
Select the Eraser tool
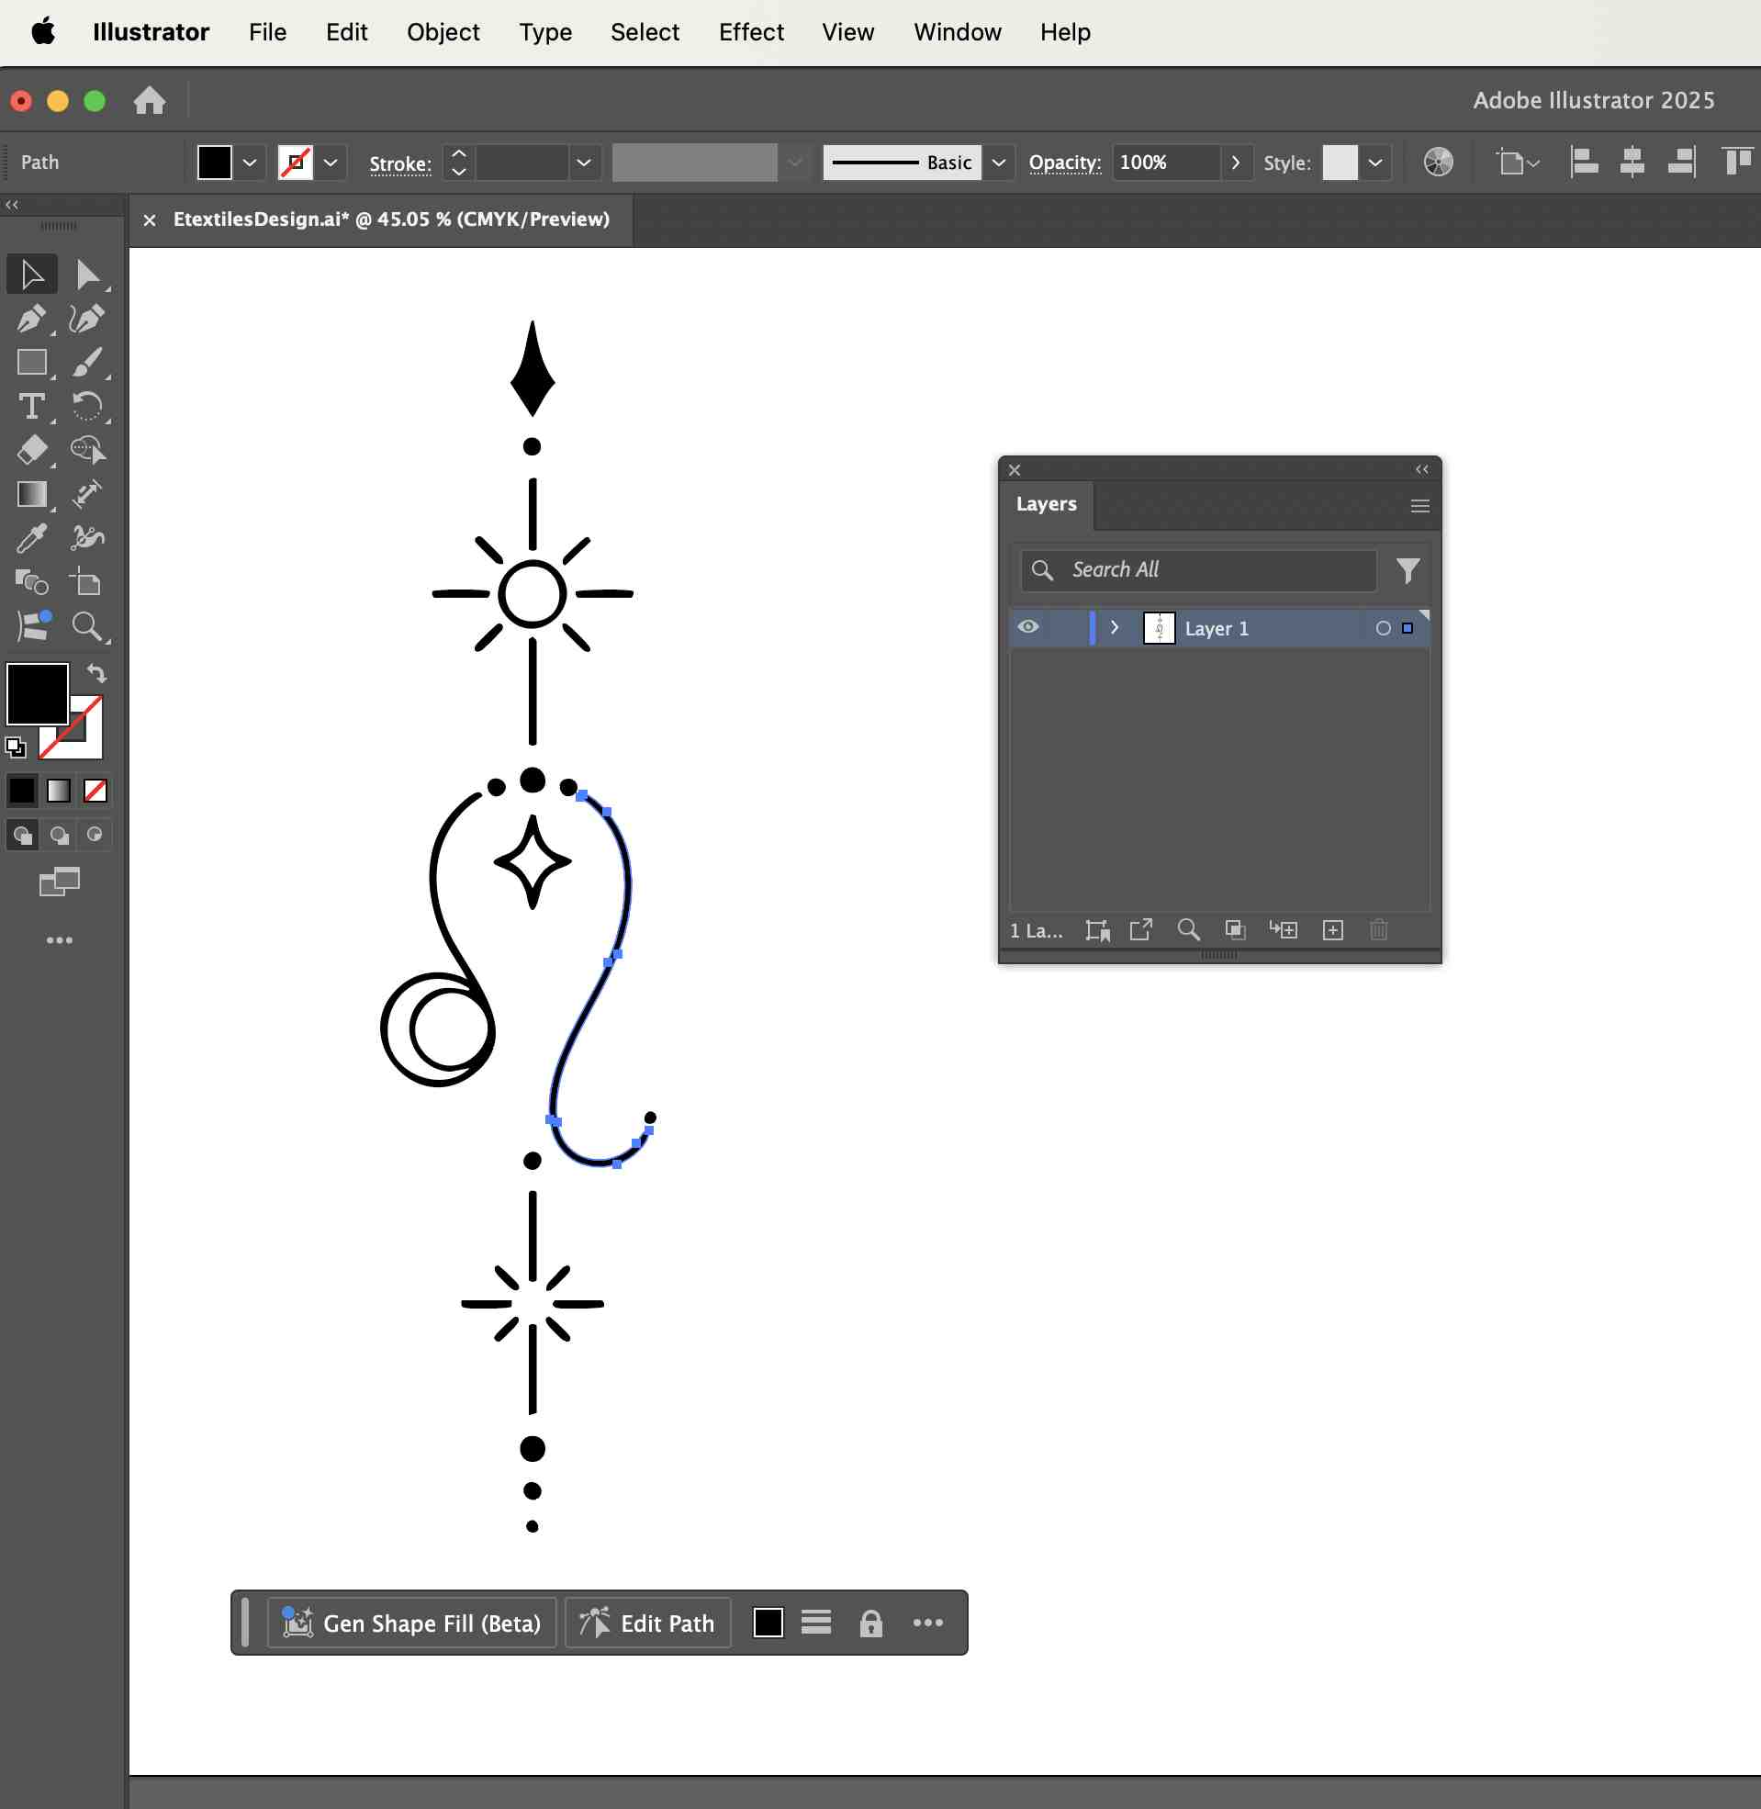point(31,450)
